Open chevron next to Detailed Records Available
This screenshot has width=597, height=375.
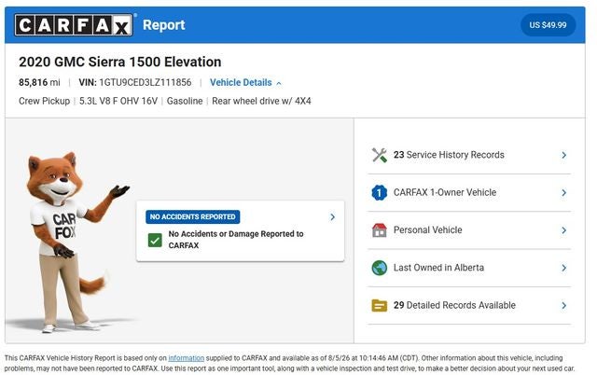[x=563, y=305]
